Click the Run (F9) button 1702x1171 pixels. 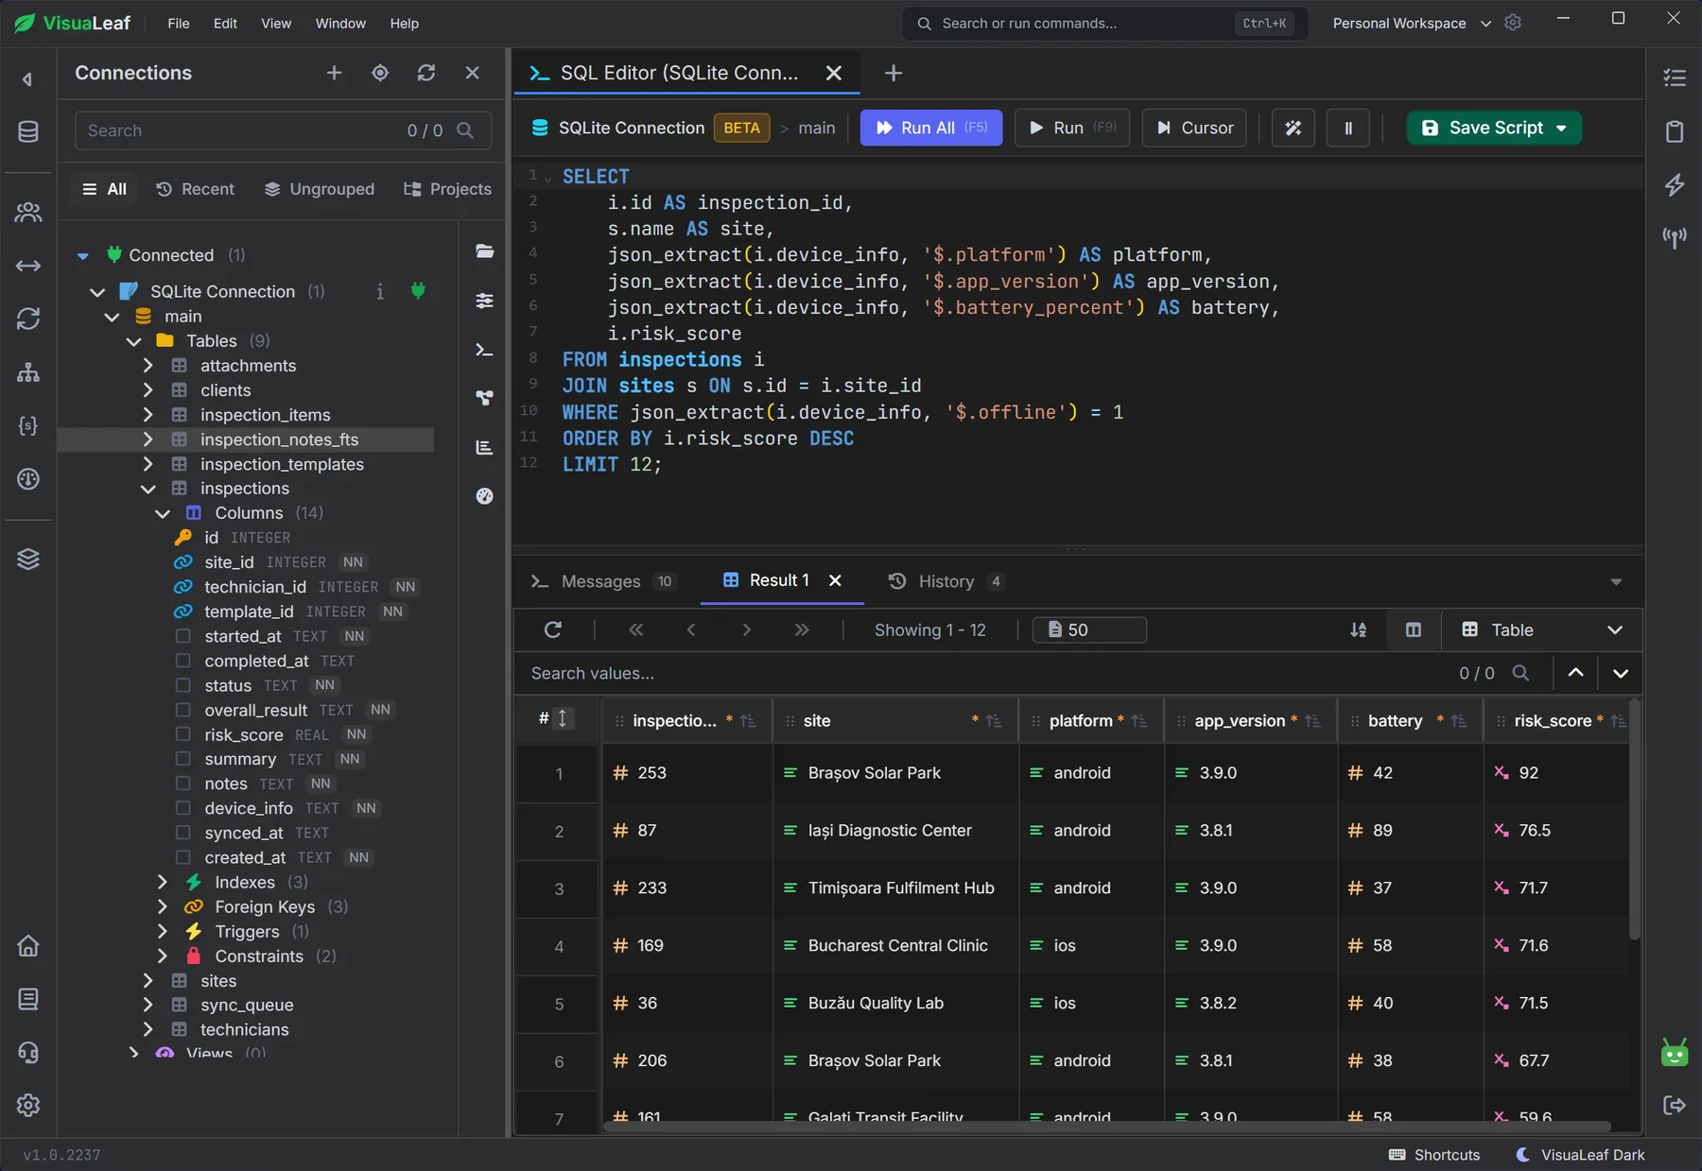[1072, 128]
